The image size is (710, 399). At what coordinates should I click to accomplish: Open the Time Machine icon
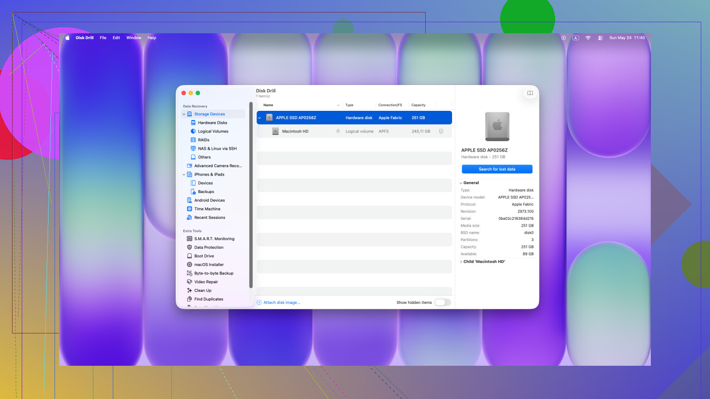[190, 209]
